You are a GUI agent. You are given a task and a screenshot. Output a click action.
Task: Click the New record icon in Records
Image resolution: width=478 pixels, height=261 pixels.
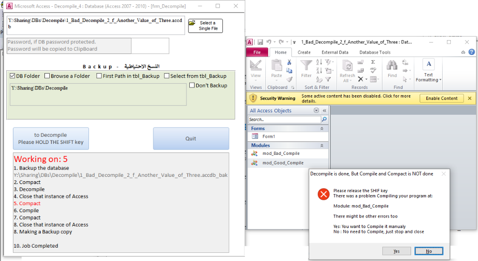pos(360,62)
